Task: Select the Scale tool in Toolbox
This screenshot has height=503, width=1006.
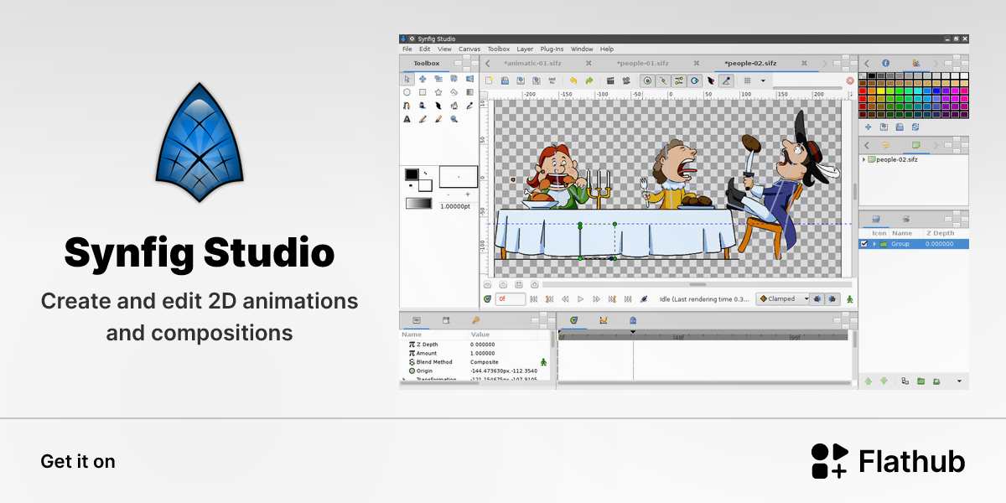Action: (438, 79)
